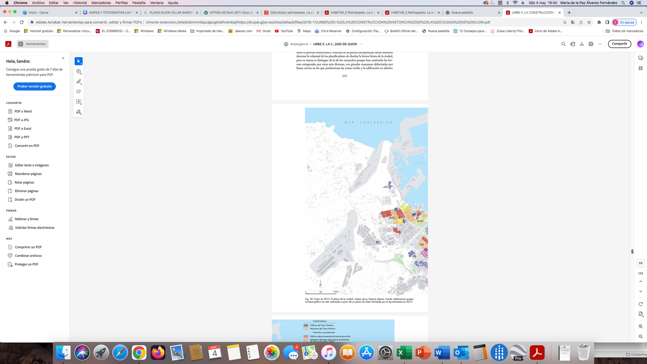
Task: Click the Compartir button
Action: click(x=619, y=44)
